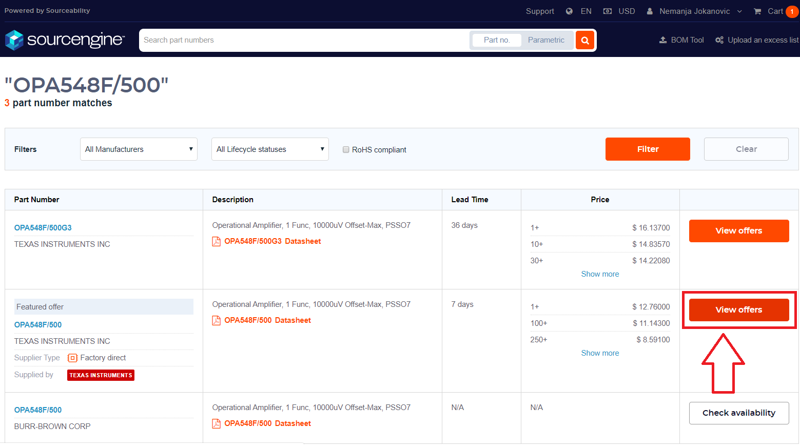Open PDF icon for OPA548F/500G3 datasheet
Screen dimensions: 800x446
tap(217, 241)
